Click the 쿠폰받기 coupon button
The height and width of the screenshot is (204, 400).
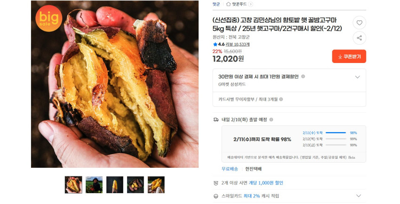pos(349,56)
